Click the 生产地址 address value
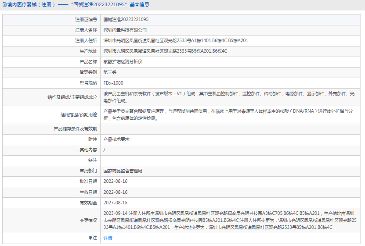This screenshot has height=246, width=365. point(165,51)
